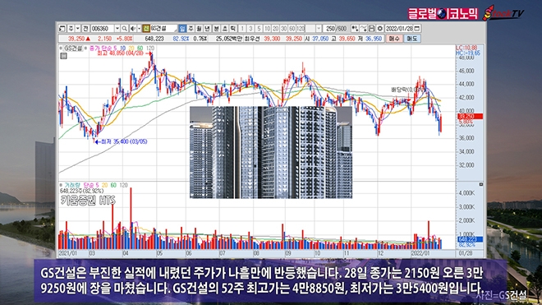This screenshot has width=542, height=305.
Task: Switch to weekly (주) chart period
Action: [191, 29]
